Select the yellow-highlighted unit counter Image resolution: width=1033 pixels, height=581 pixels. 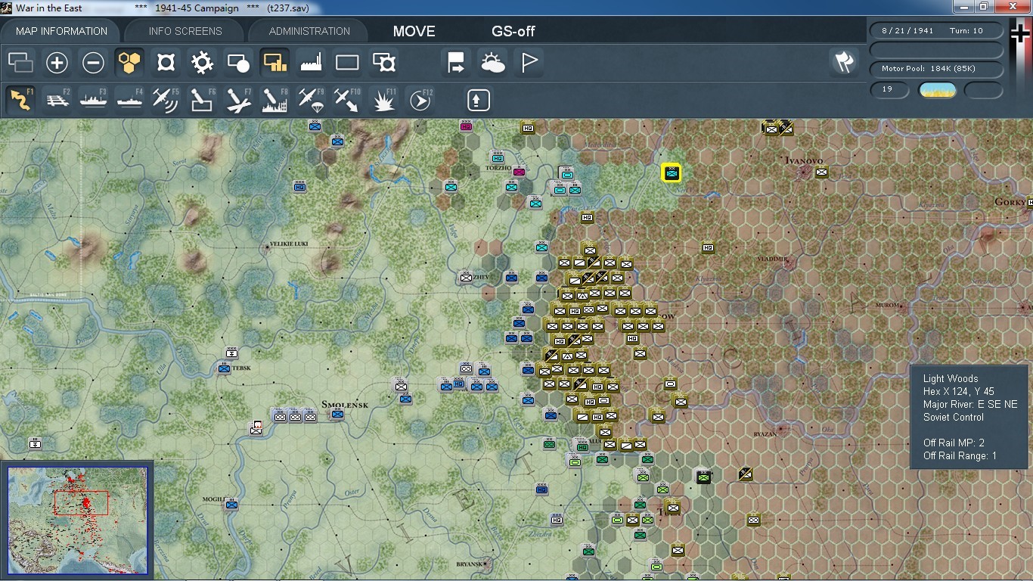click(671, 173)
